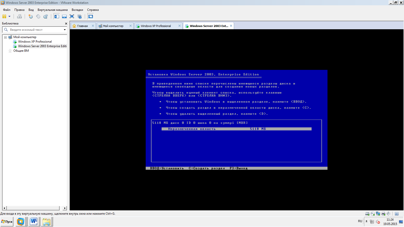Image resolution: width=404 pixels, height=227 pixels.
Task: Click the magnifier search icon in library
Action: tap(6, 30)
